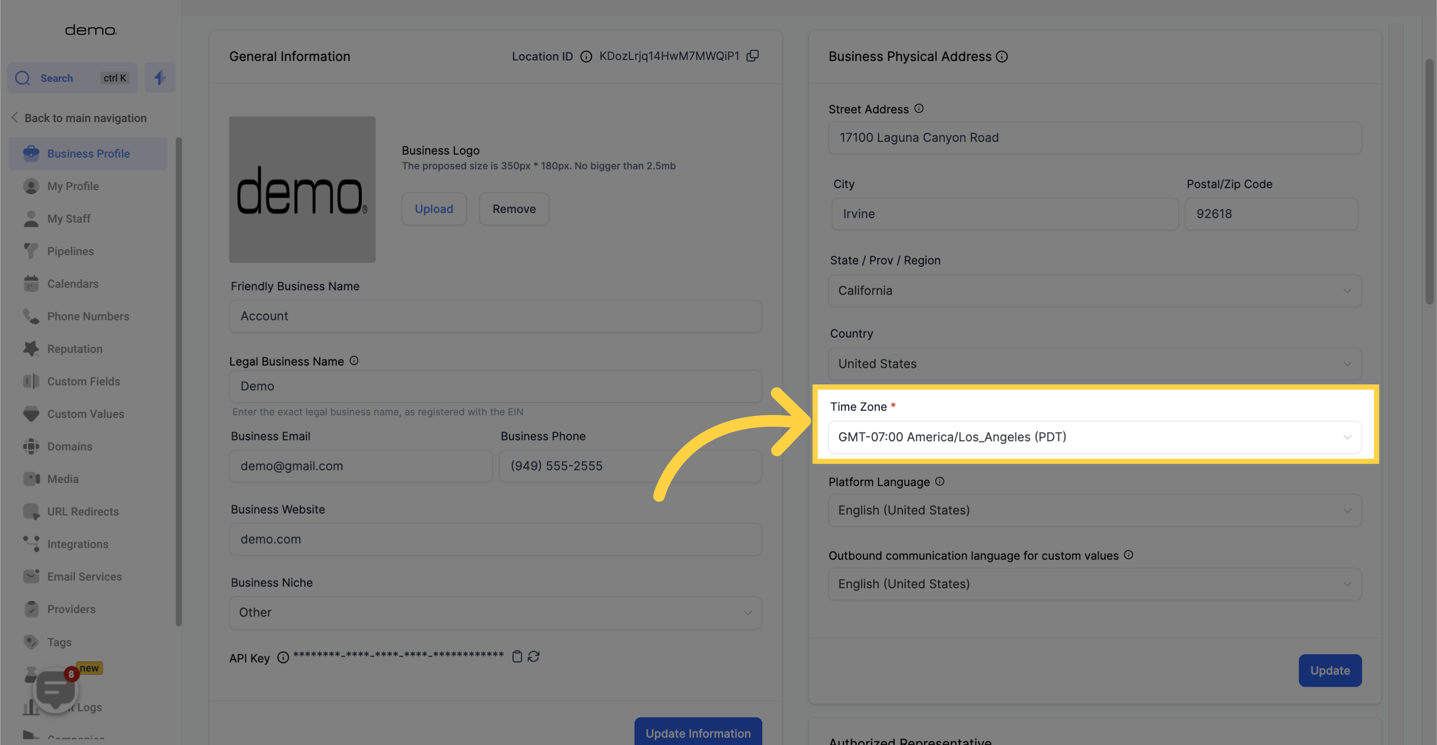Click Outbound communication language info icon
This screenshot has height=745, width=1437.
1128,555
